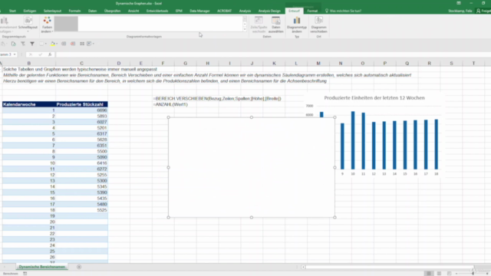Switch to Normal view icon
491x276 pixels.
[x=429, y=274]
